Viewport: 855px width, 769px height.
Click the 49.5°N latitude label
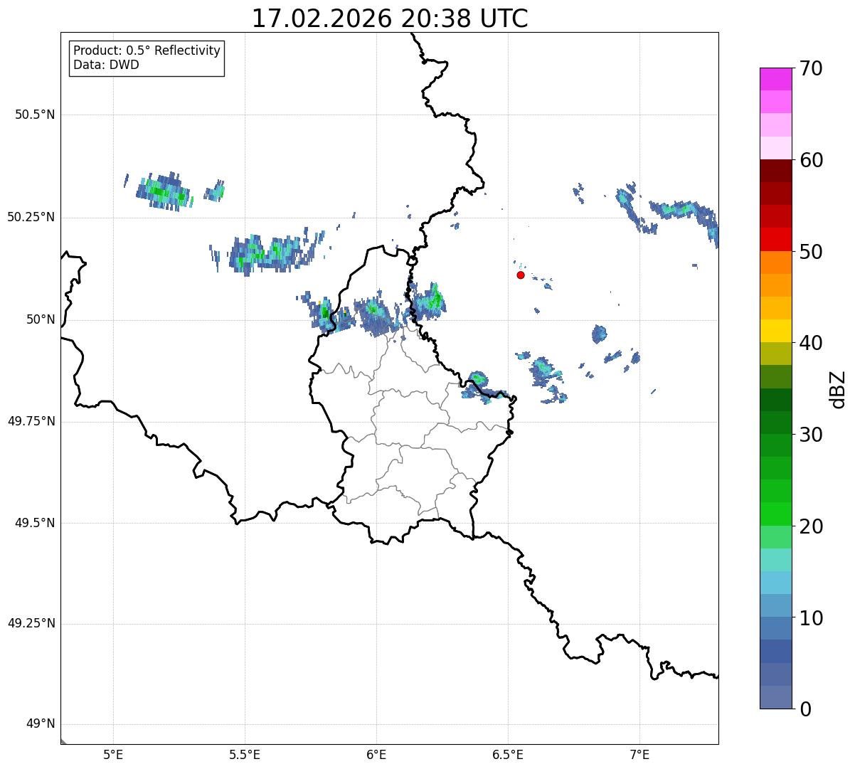click(35, 523)
